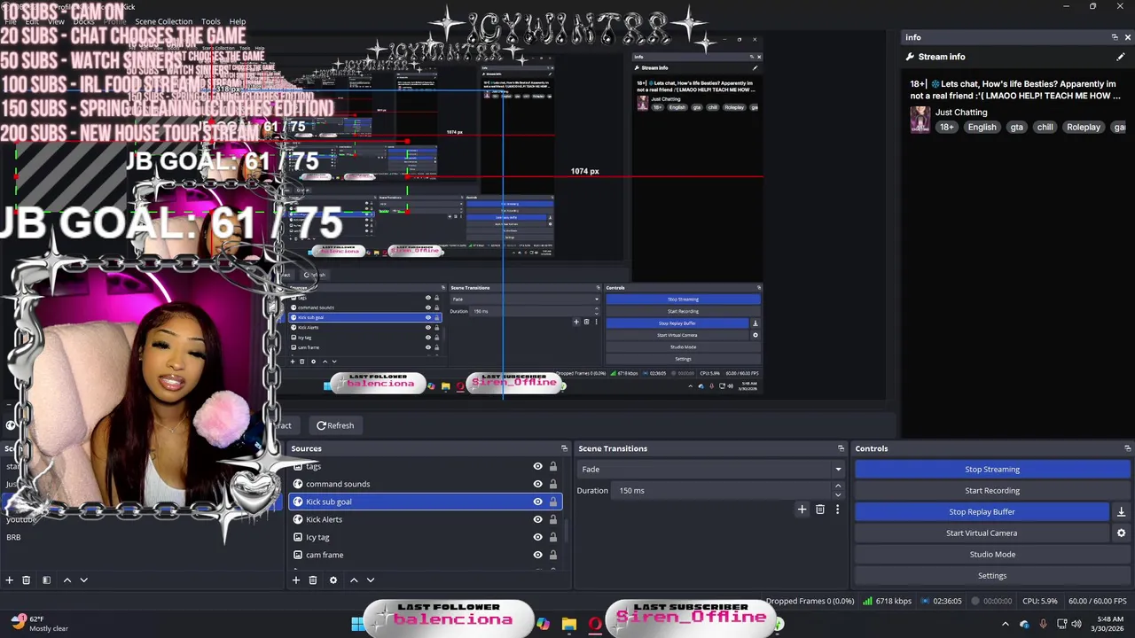Remove selected scene with trash icon
The width and height of the screenshot is (1135, 638).
[x=27, y=580]
